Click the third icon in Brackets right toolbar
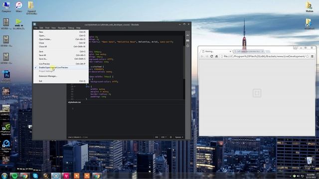319x179 pixels. point(187,46)
